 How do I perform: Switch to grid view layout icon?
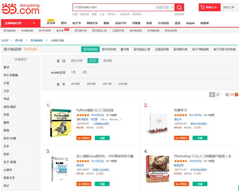(x=212, y=95)
